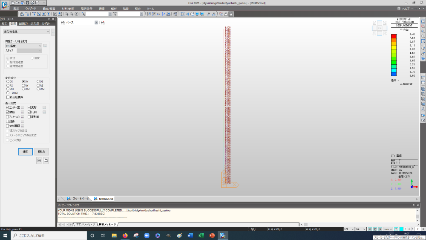Open contour options ellipsis button
426x240 pixels.
tap(23, 107)
